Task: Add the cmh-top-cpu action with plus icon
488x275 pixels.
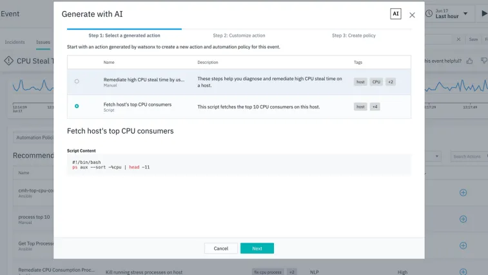Action: pyautogui.click(x=463, y=192)
